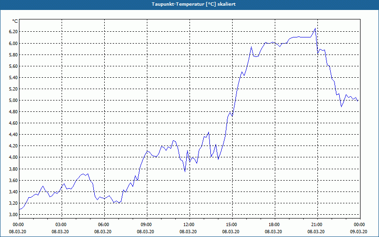Click on the 4,00 axis label
This screenshot has width=379, height=237.
[14, 157]
